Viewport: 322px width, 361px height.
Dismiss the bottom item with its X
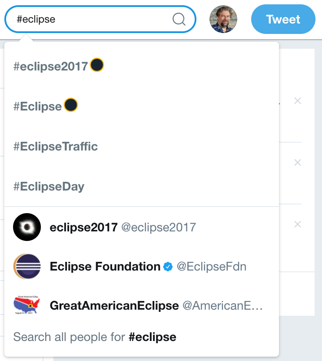point(298,224)
